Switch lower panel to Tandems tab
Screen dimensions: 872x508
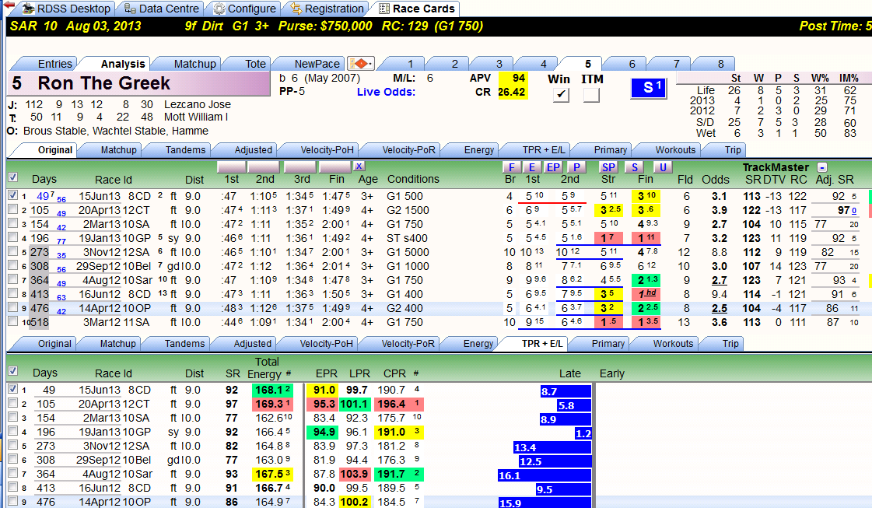tap(184, 343)
